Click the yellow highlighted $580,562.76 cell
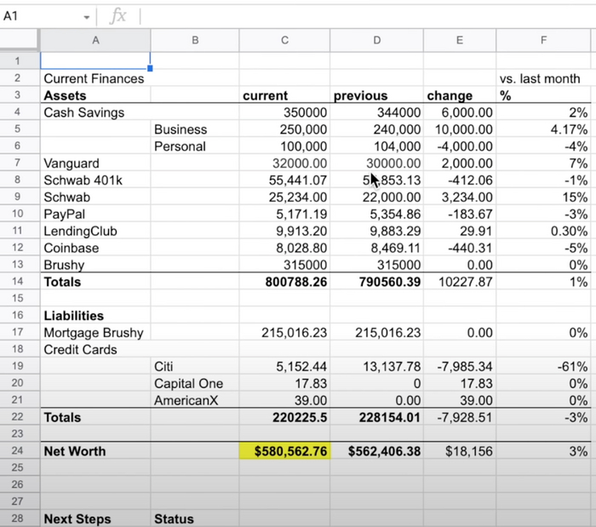 tap(285, 451)
